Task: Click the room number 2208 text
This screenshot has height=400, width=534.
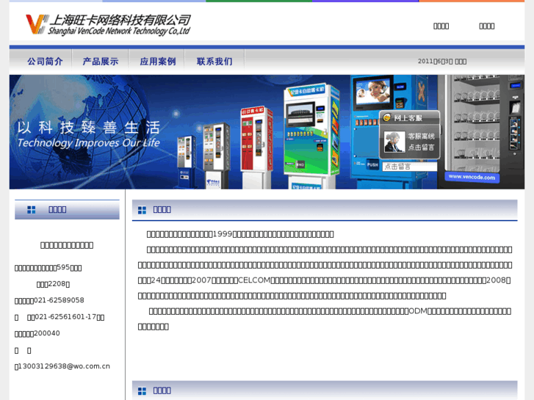Action: tap(53, 284)
